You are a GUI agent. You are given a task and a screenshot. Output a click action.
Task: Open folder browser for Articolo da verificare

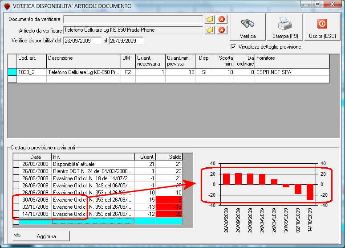point(210,30)
